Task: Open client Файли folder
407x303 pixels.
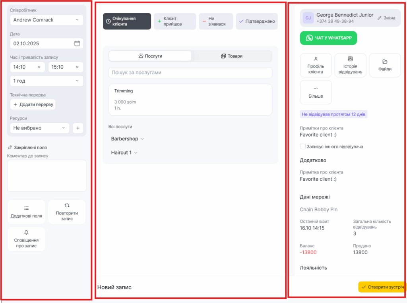Action: [385, 65]
